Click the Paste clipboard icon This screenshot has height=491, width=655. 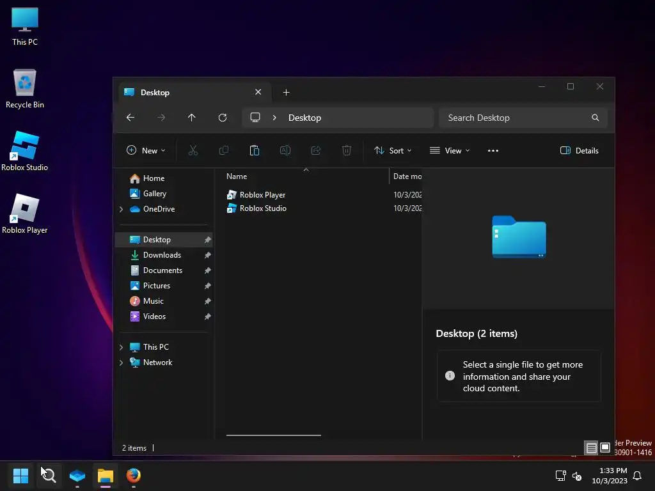pyautogui.click(x=255, y=150)
